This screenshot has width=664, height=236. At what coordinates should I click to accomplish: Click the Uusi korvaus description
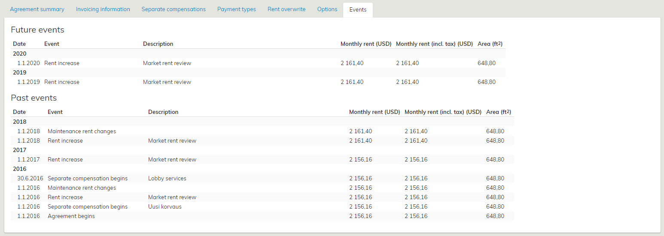coord(165,207)
